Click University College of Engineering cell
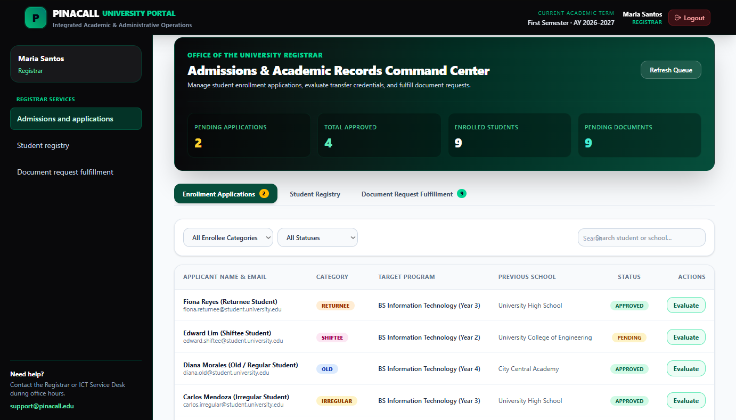The image size is (736, 420). click(x=545, y=337)
